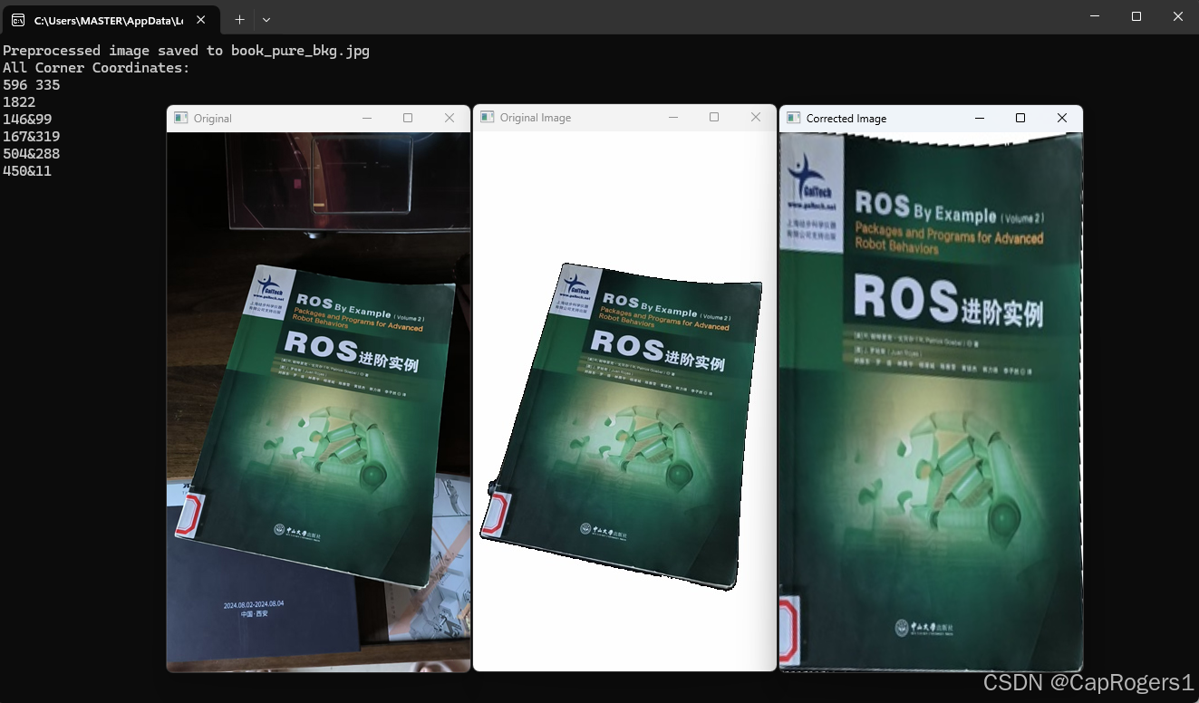This screenshot has height=703, width=1199.
Task: Click the Corrected Image window title text
Action: coord(846,119)
